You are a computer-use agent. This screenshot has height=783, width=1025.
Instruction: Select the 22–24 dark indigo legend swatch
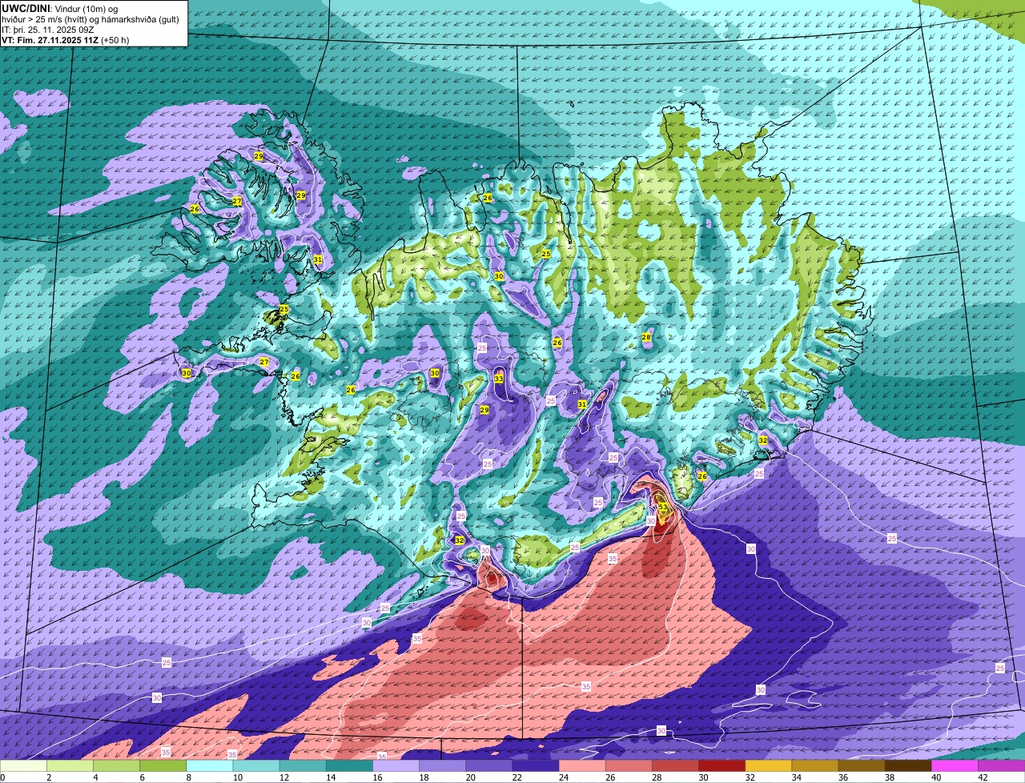pos(535,766)
